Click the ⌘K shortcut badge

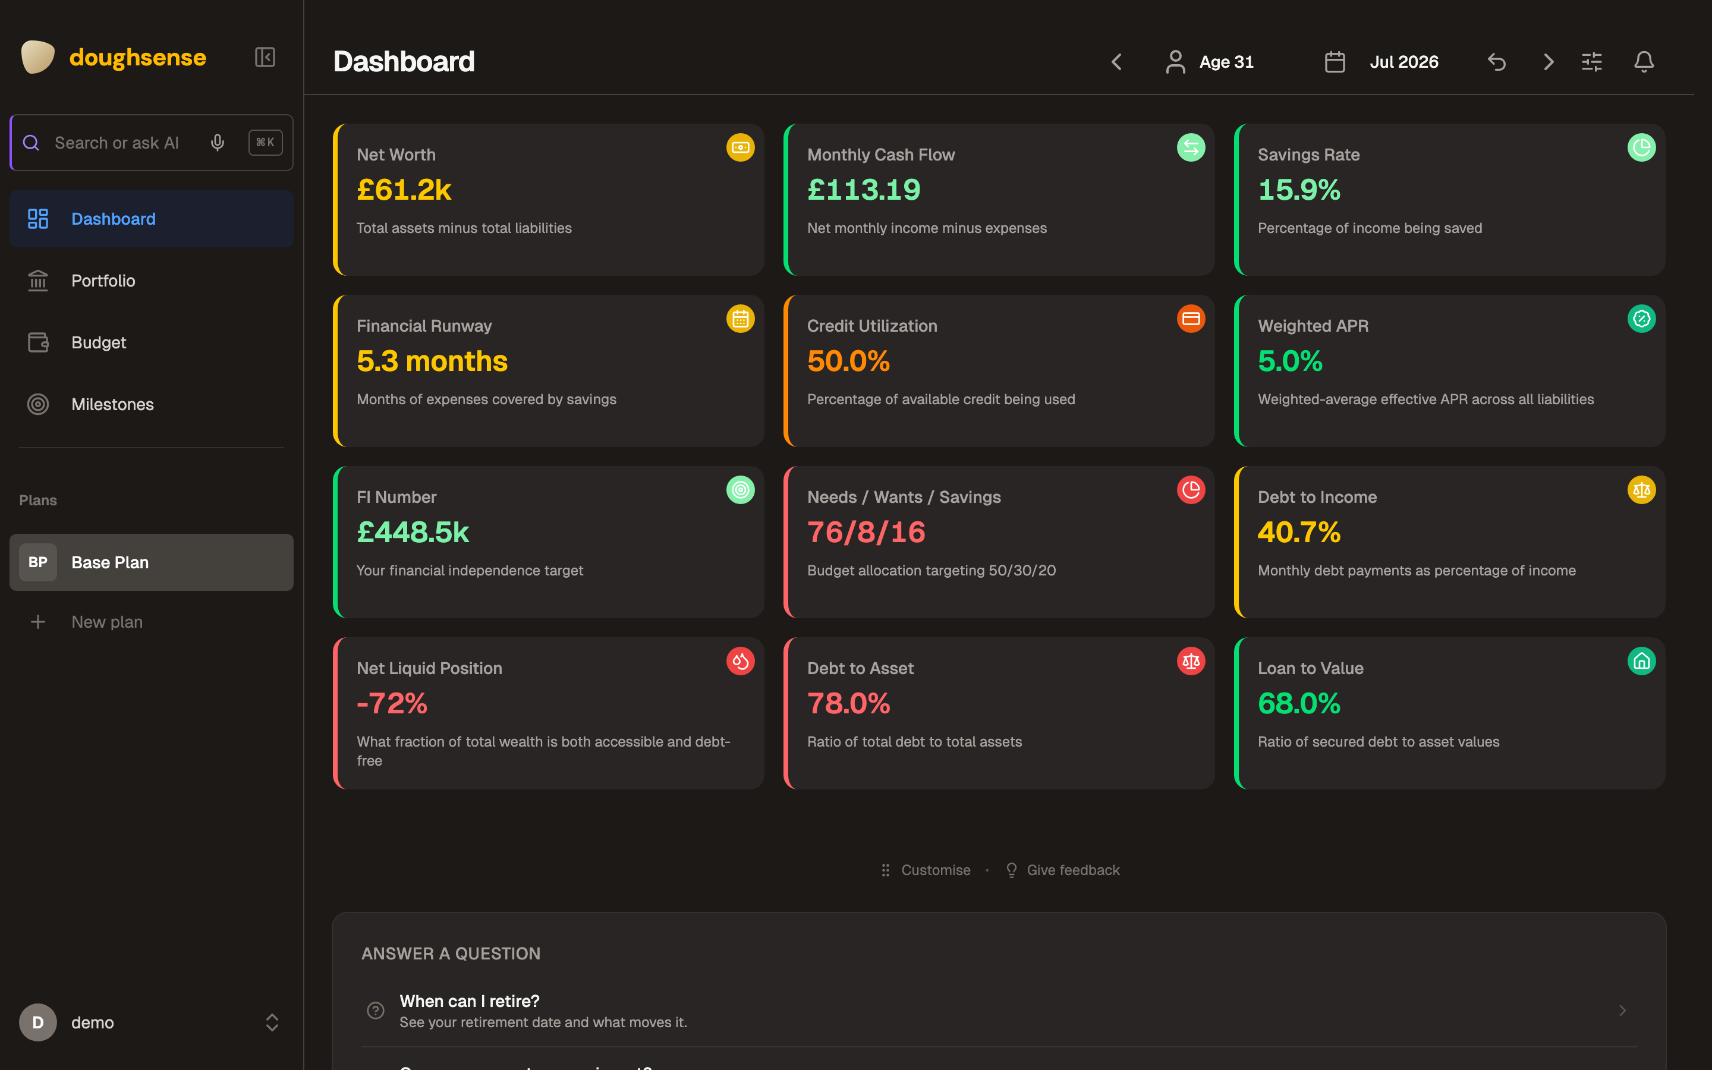pos(265,143)
